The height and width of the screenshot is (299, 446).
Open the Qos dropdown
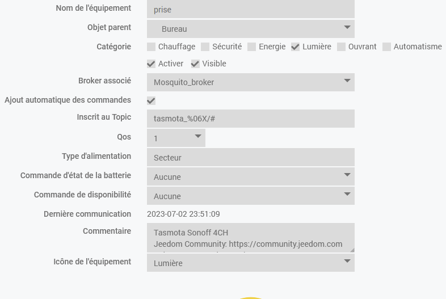[176, 138]
